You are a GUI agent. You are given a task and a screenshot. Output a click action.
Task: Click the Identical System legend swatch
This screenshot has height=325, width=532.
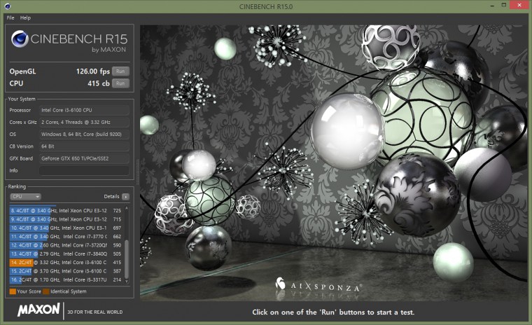(x=45, y=291)
